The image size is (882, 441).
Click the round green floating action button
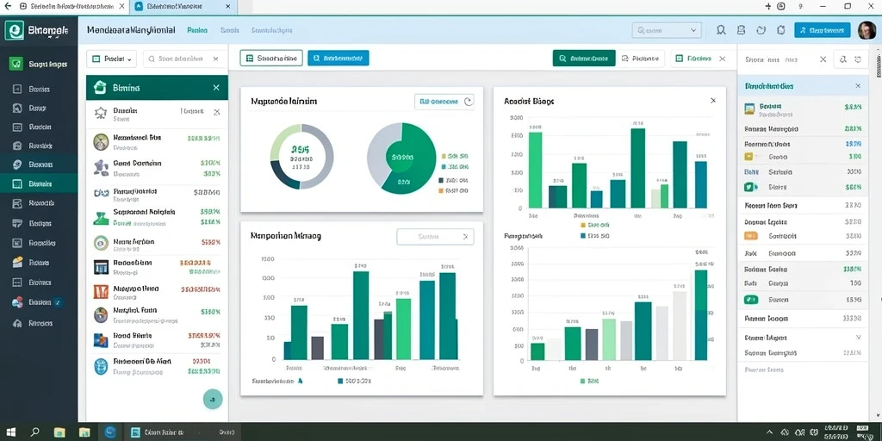click(213, 399)
